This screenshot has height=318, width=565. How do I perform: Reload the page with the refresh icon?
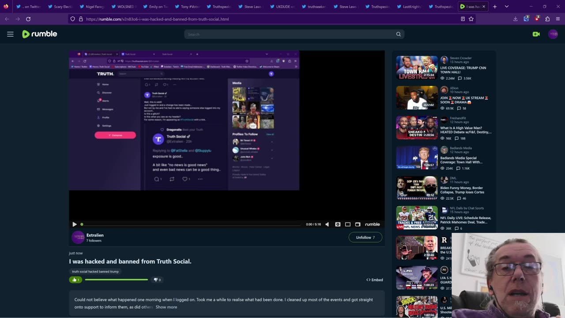point(28,19)
